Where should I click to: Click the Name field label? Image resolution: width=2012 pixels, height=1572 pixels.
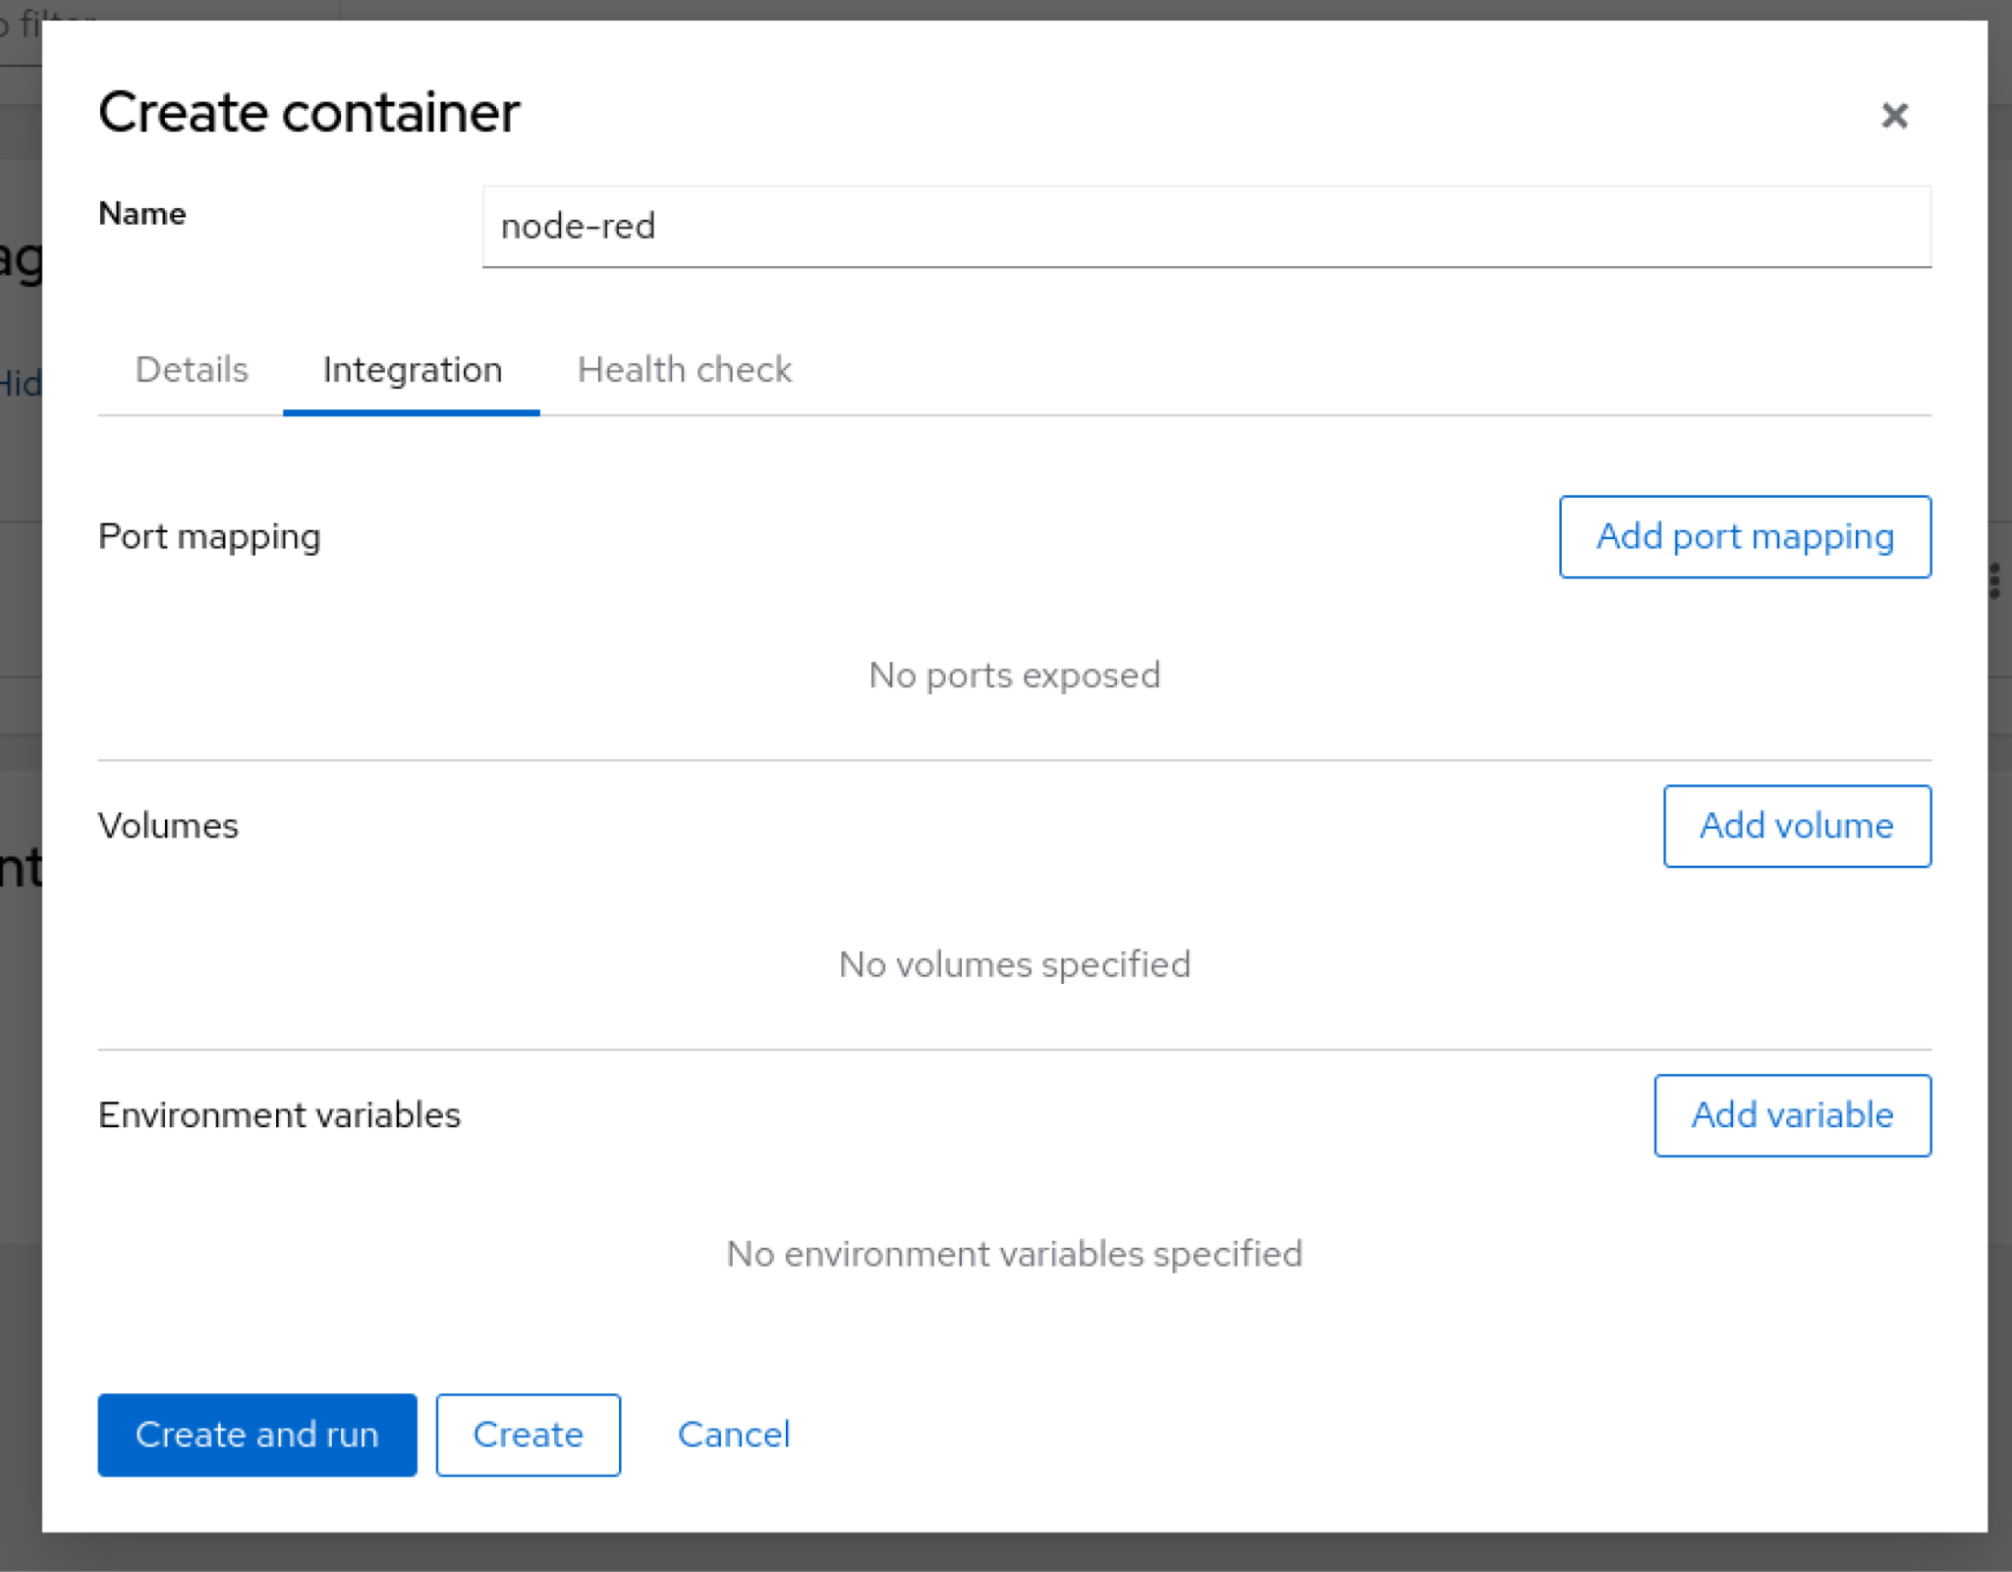(142, 213)
